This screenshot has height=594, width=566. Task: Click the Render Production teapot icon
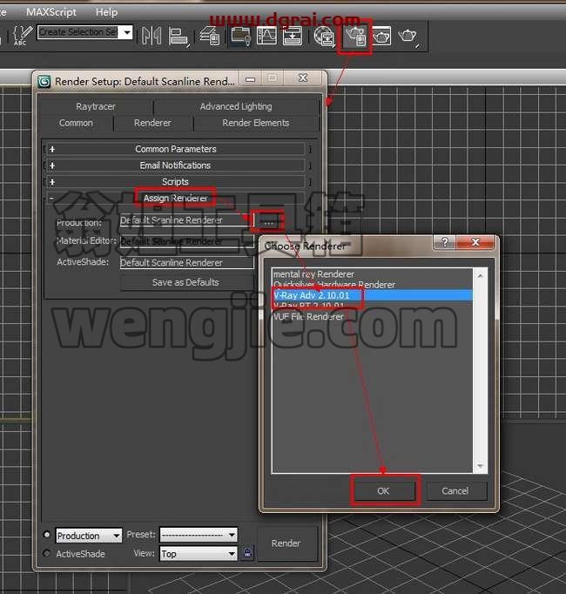coord(408,37)
